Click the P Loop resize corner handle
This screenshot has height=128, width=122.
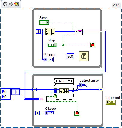(x=100, y=66)
